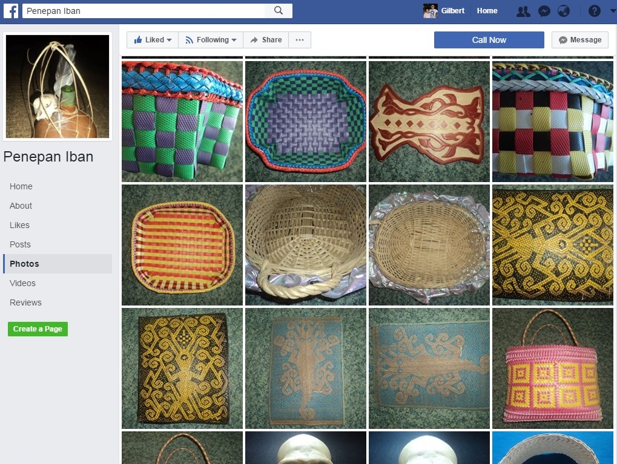Open the Liked dropdown
617x464 pixels.
pyautogui.click(x=153, y=40)
